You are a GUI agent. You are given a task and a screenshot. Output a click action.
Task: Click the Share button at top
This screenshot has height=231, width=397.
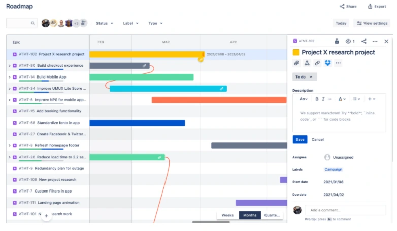click(348, 6)
